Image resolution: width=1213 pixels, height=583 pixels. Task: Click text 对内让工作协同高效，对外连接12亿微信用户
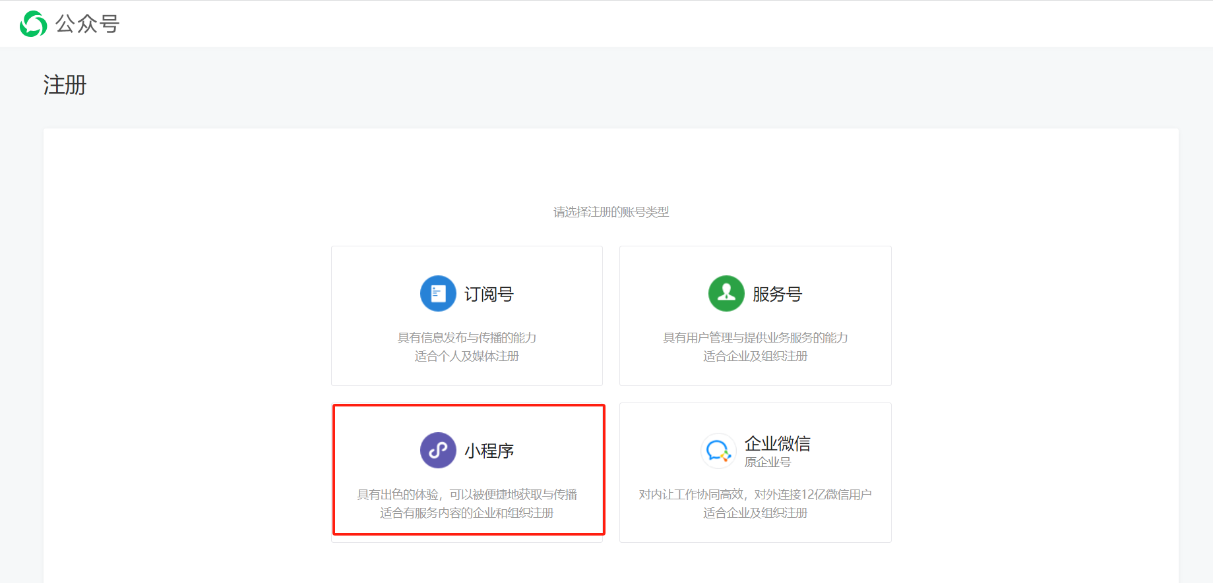tap(755, 495)
